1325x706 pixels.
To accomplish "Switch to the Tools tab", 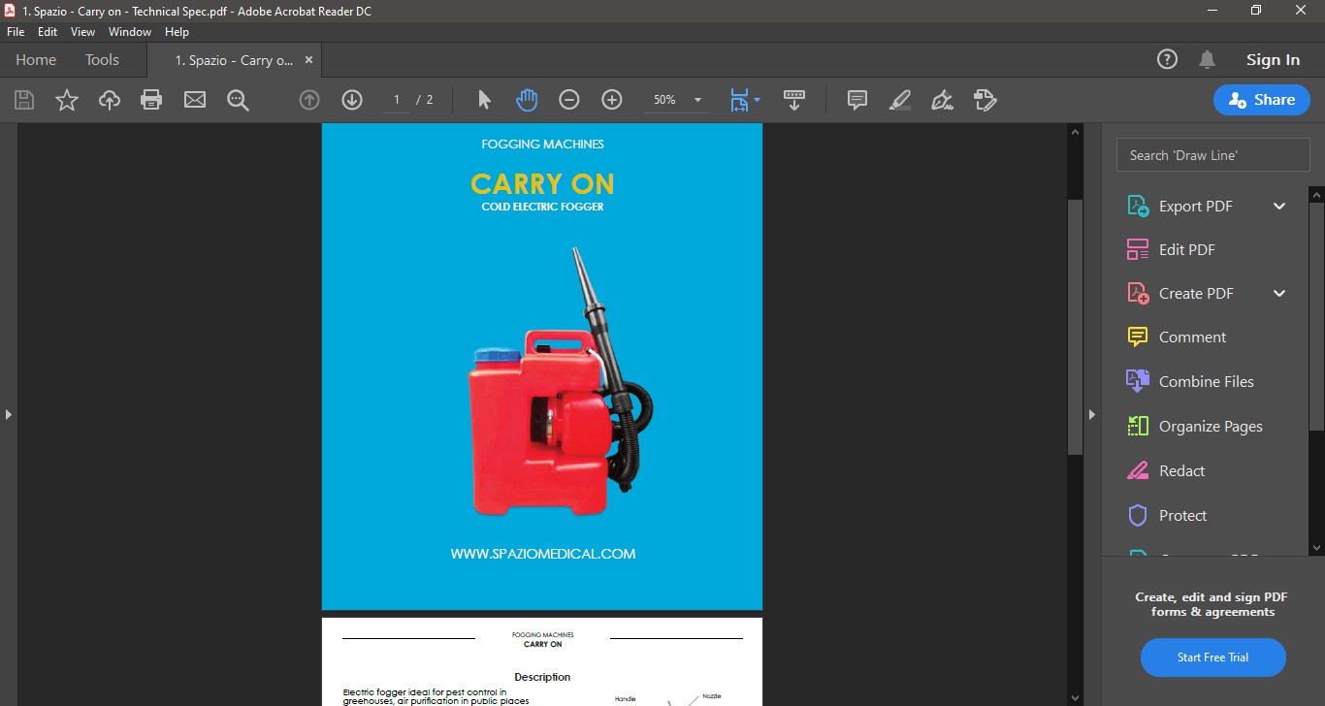I will (102, 60).
